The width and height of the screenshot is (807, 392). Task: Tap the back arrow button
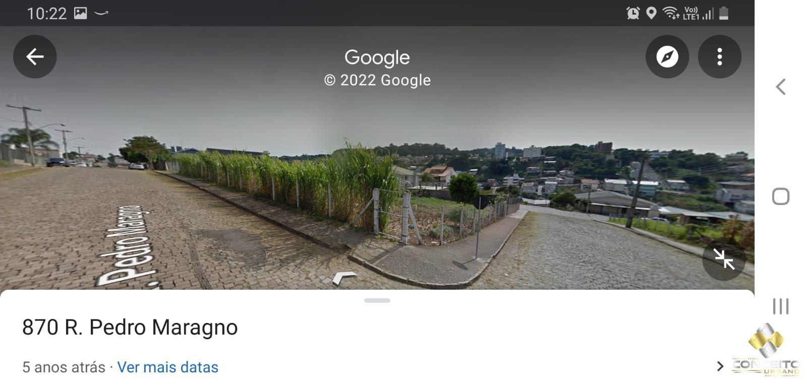(35, 56)
